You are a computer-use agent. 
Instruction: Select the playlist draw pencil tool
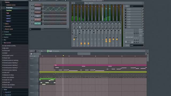[x=34, y=51]
